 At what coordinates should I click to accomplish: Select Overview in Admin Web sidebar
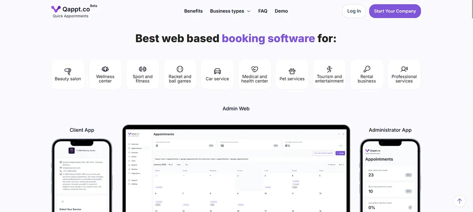(x=134, y=144)
